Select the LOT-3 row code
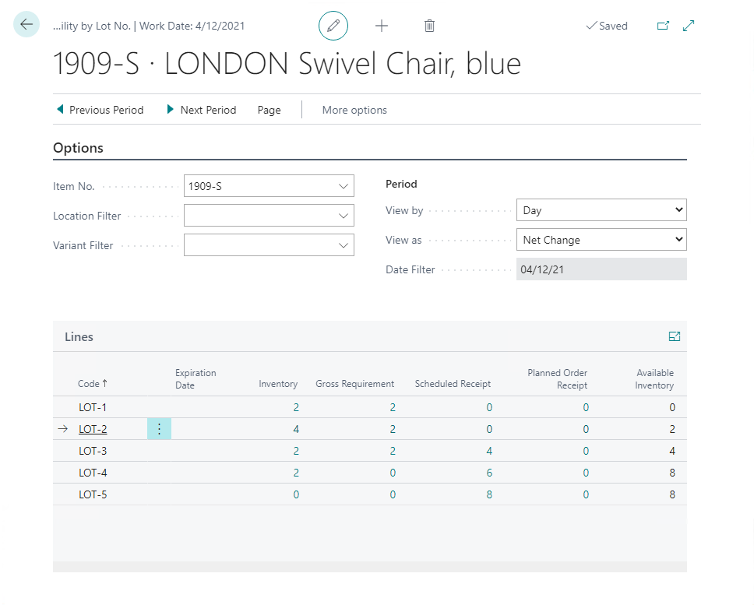 pos(93,451)
